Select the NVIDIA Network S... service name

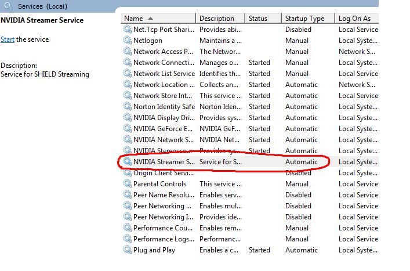164,140
